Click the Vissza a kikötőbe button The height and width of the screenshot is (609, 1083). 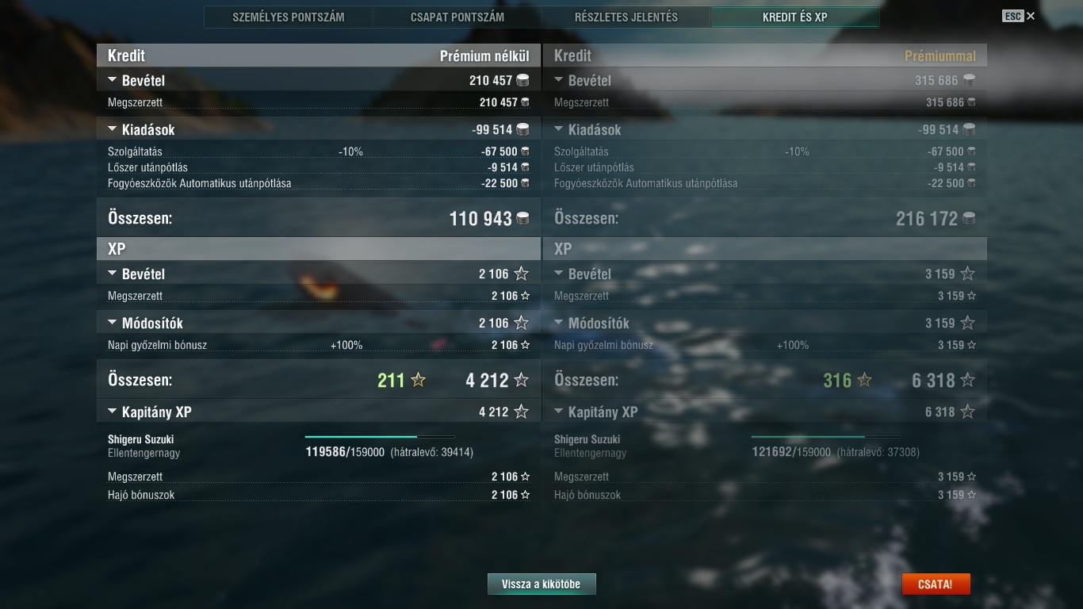point(541,584)
